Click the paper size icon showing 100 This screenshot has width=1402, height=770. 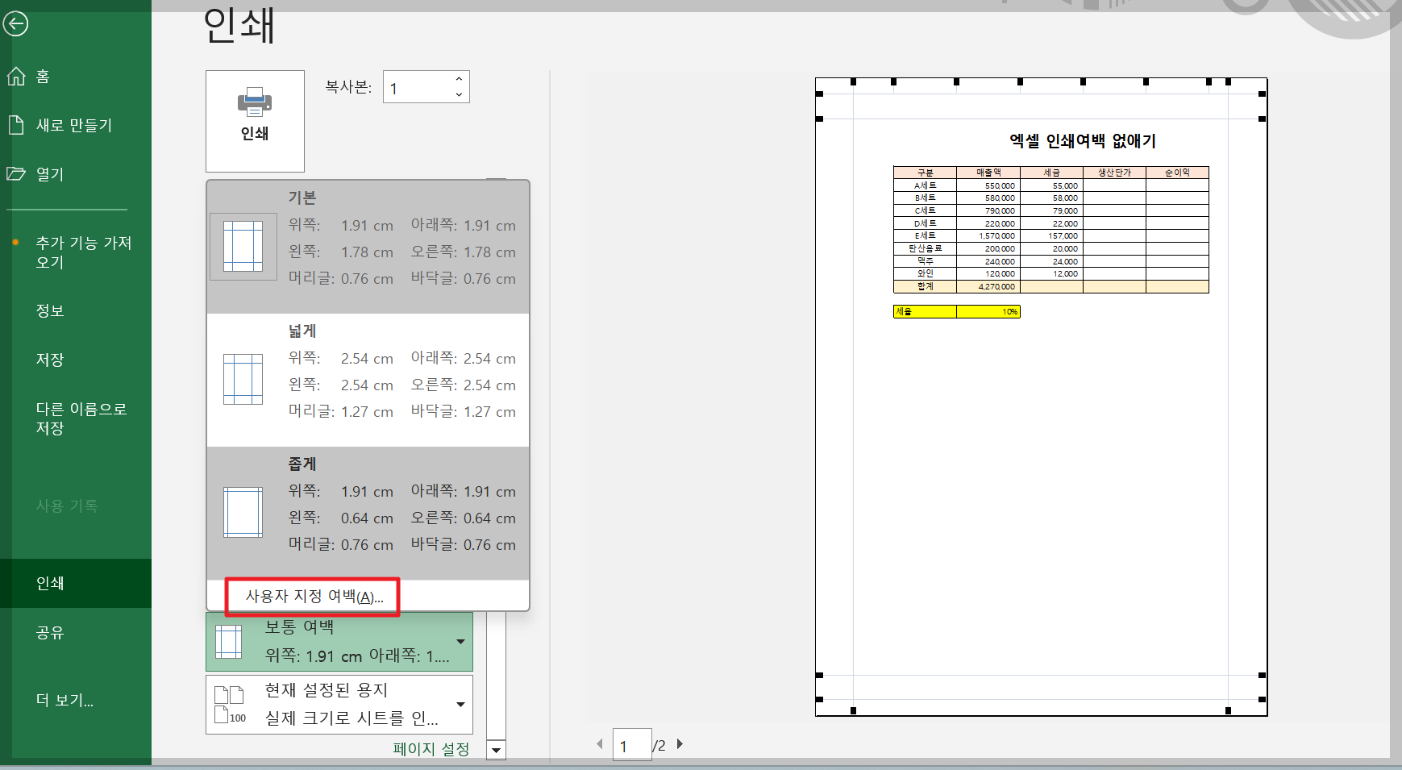(230, 703)
